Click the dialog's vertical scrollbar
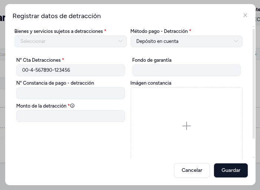Viewport: 260px width, 190px height. [x=254, y=84]
